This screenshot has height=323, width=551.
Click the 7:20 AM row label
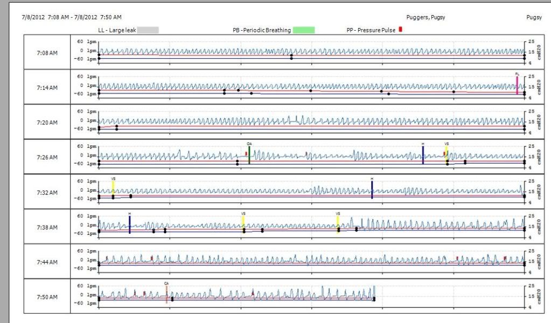(47, 123)
